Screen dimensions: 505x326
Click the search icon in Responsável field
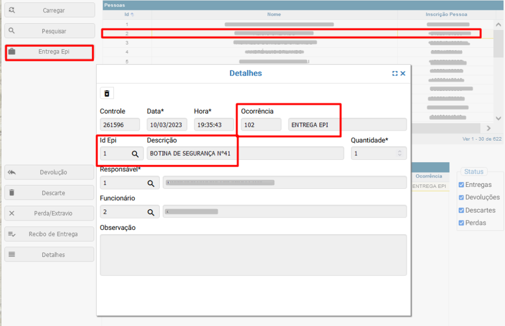click(151, 183)
